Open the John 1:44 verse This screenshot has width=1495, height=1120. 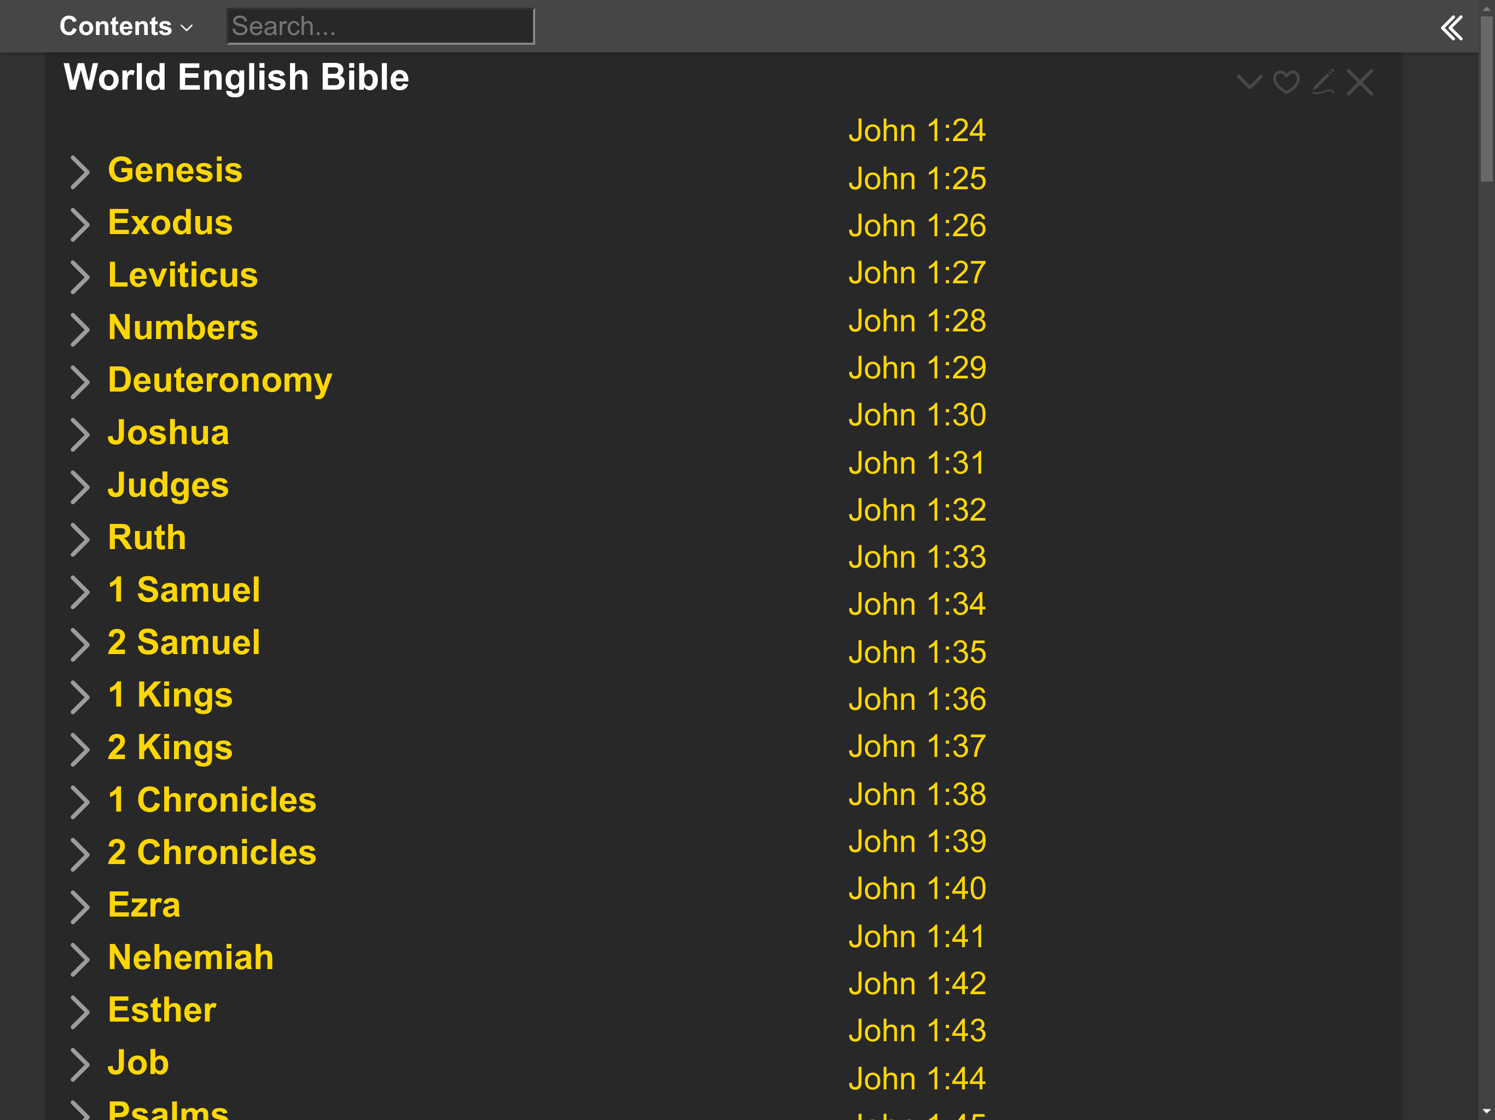tap(917, 1078)
